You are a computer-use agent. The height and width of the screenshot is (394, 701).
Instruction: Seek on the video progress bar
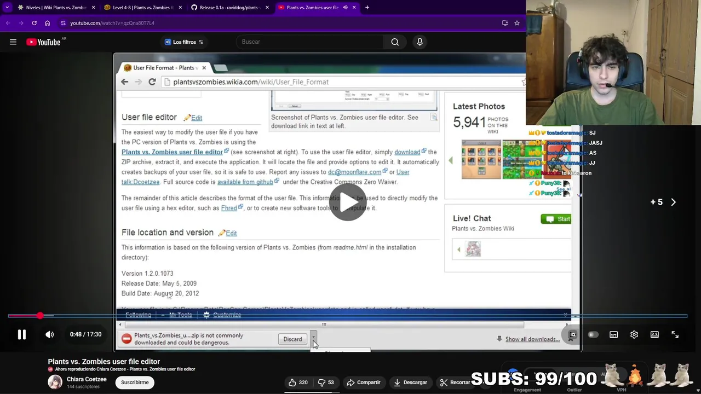click(348, 316)
